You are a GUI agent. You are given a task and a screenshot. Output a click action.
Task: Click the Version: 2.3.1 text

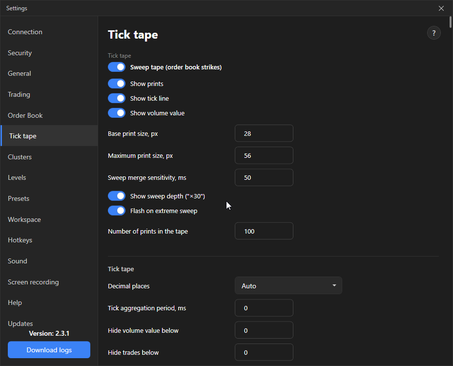(x=49, y=333)
